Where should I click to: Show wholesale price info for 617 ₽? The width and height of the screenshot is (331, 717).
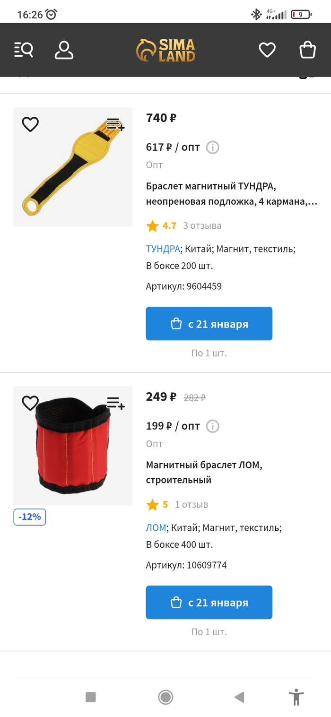(213, 147)
